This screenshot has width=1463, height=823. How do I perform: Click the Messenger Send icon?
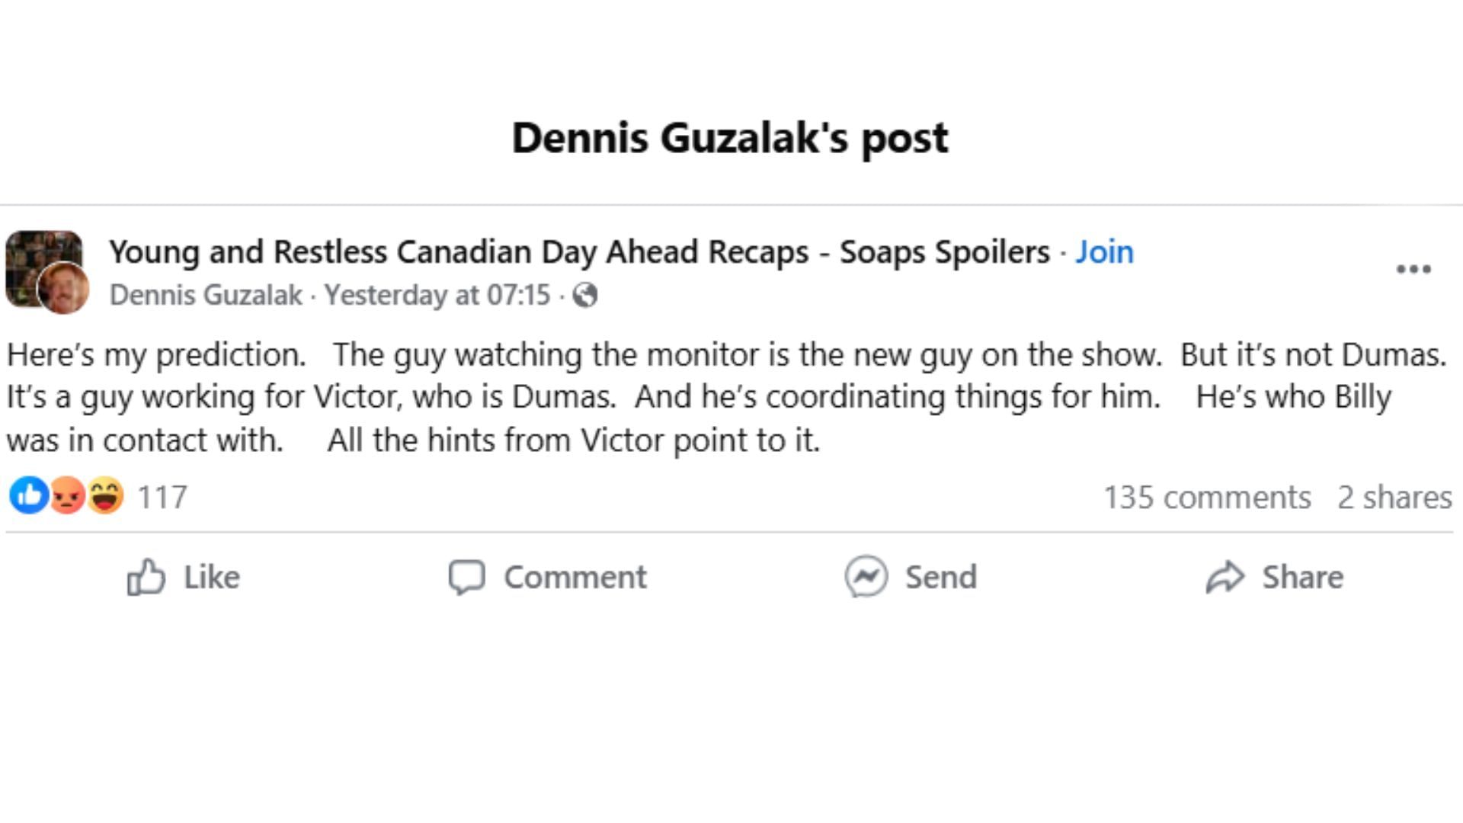tap(866, 577)
